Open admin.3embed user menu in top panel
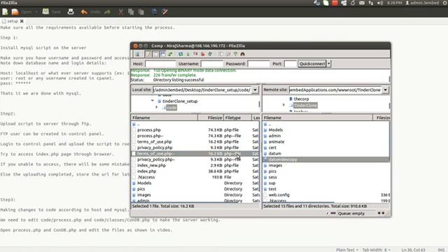Viewport: 448px width, 252px height. (422, 3)
